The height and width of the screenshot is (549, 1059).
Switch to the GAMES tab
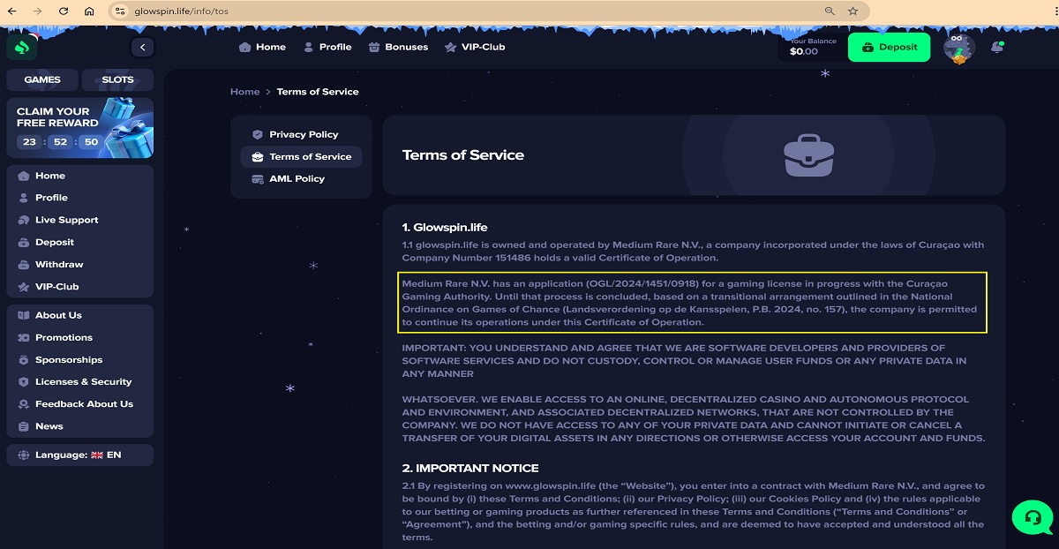42,79
